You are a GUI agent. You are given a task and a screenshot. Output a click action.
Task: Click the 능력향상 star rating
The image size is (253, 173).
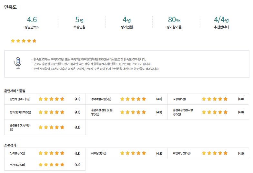[x=51, y=153]
